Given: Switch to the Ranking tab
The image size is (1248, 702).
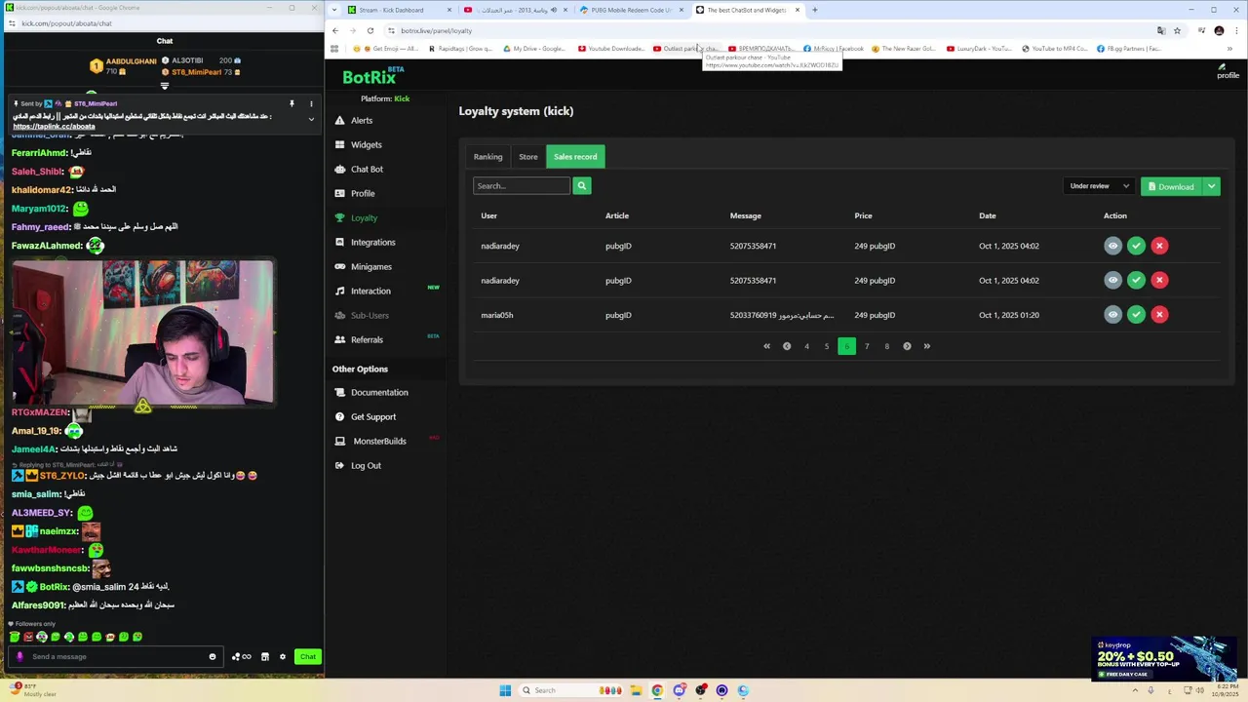Looking at the screenshot, I should coord(488,156).
